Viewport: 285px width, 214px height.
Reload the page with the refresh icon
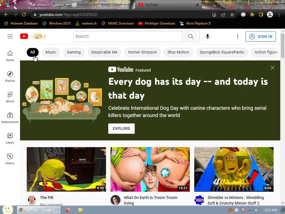pyautogui.click(x=24, y=14)
